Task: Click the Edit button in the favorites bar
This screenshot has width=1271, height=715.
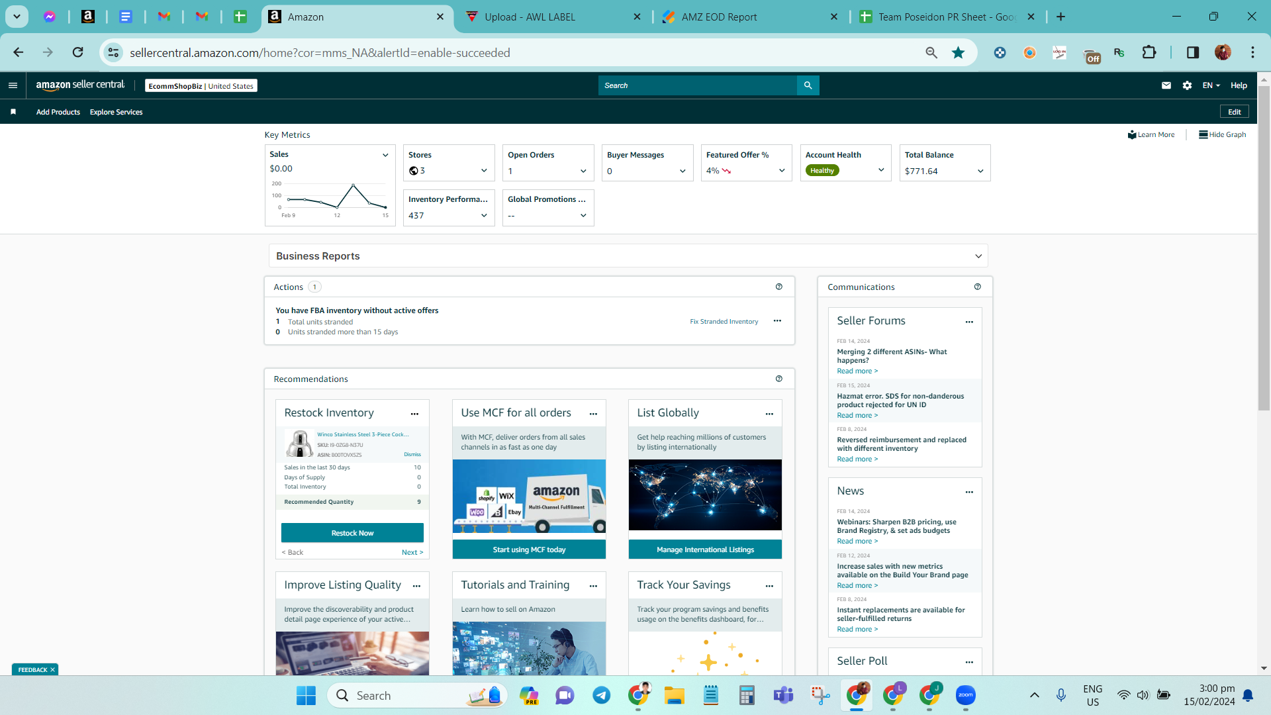Action: (x=1235, y=112)
